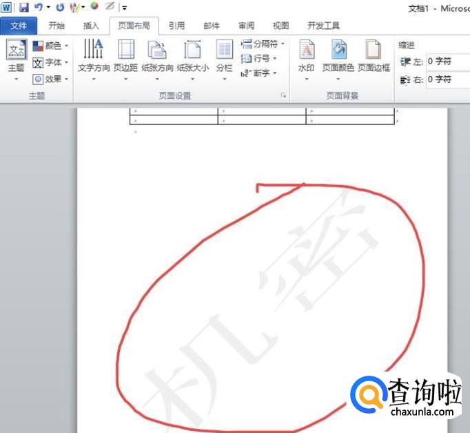
Task: Open the 视图 tab
Action: coord(281,26)
